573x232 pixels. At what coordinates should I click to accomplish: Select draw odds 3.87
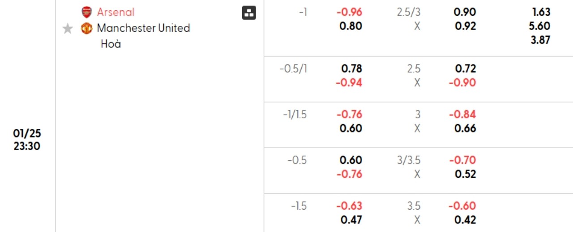coord(539,40)
